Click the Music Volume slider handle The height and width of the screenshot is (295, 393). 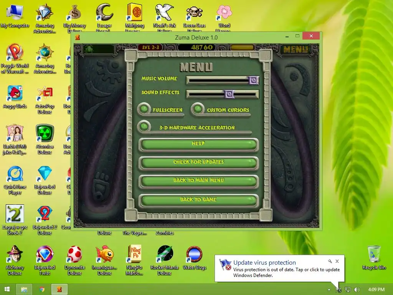click(253, 80)
